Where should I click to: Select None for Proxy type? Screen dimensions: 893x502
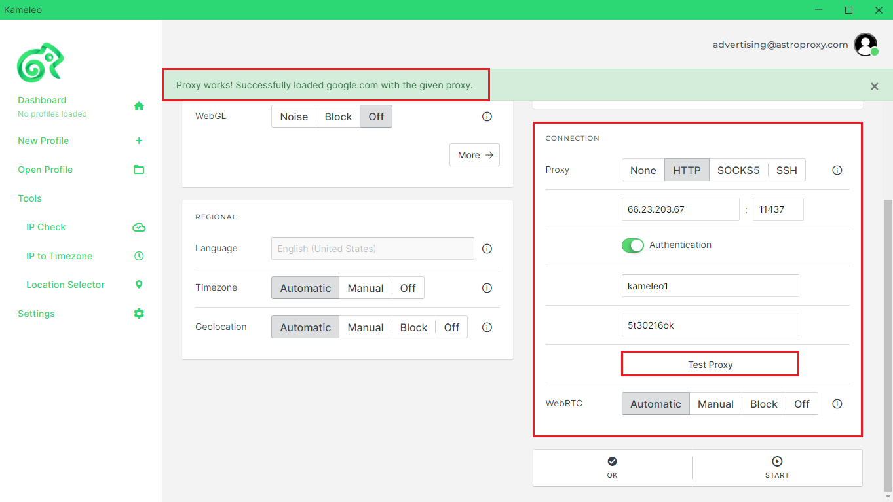pyautogui.click(x=643, y=170)
